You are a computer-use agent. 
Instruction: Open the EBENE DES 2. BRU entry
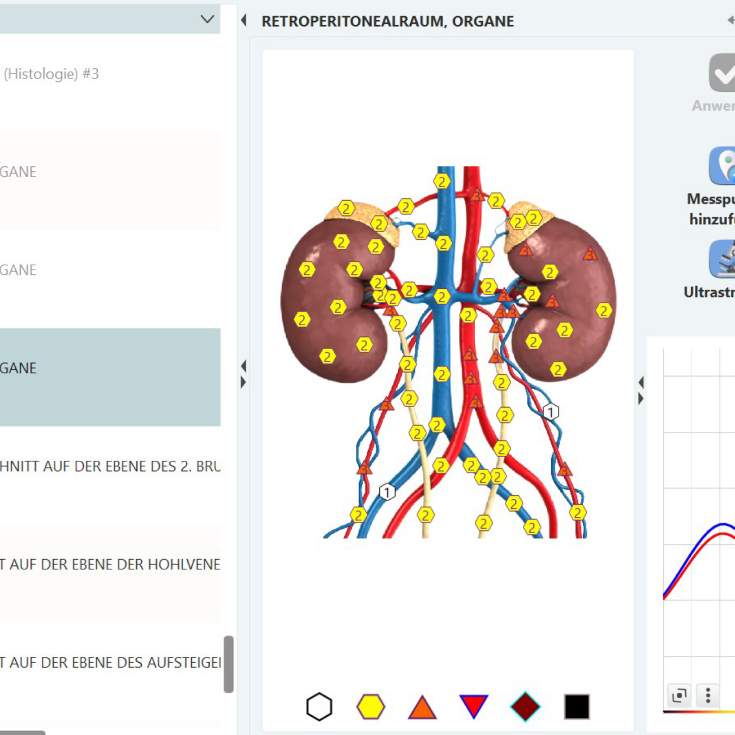[x=110, y=466]
